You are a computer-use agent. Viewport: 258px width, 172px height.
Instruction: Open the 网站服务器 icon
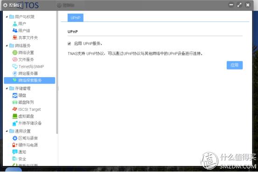[x=15, y=73]
